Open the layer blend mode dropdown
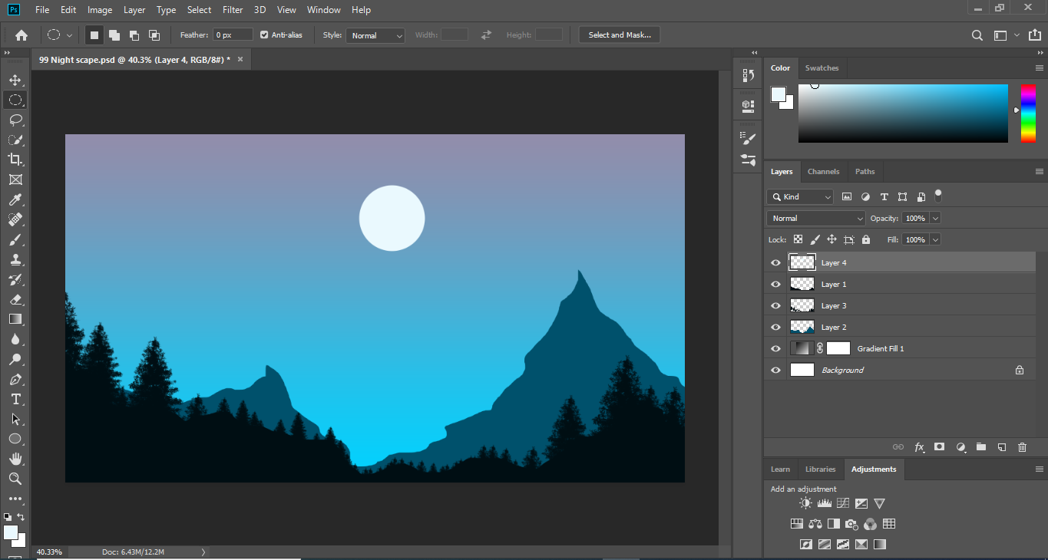1048x560 pixels. click(815, 219)
